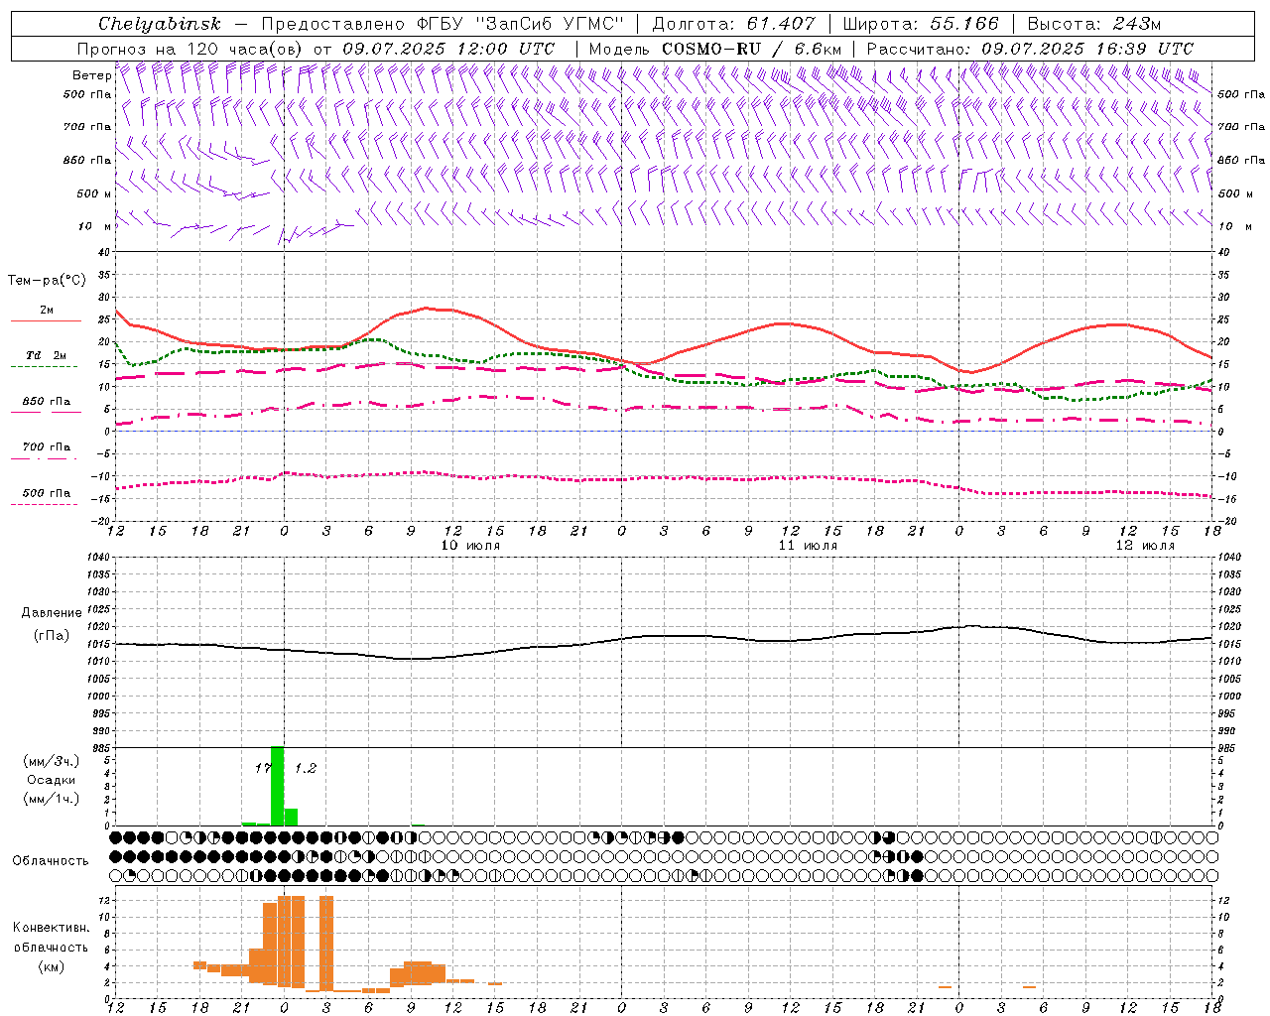This screenshot has height=1016, width=1270.
Task: Click the '(км)' convective cloud unit
Action: pyautogui.click(x=52, y=966)
